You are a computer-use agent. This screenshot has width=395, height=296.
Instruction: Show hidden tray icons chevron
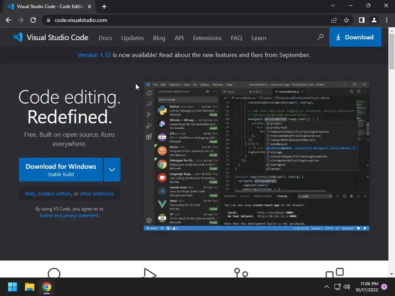326,287
